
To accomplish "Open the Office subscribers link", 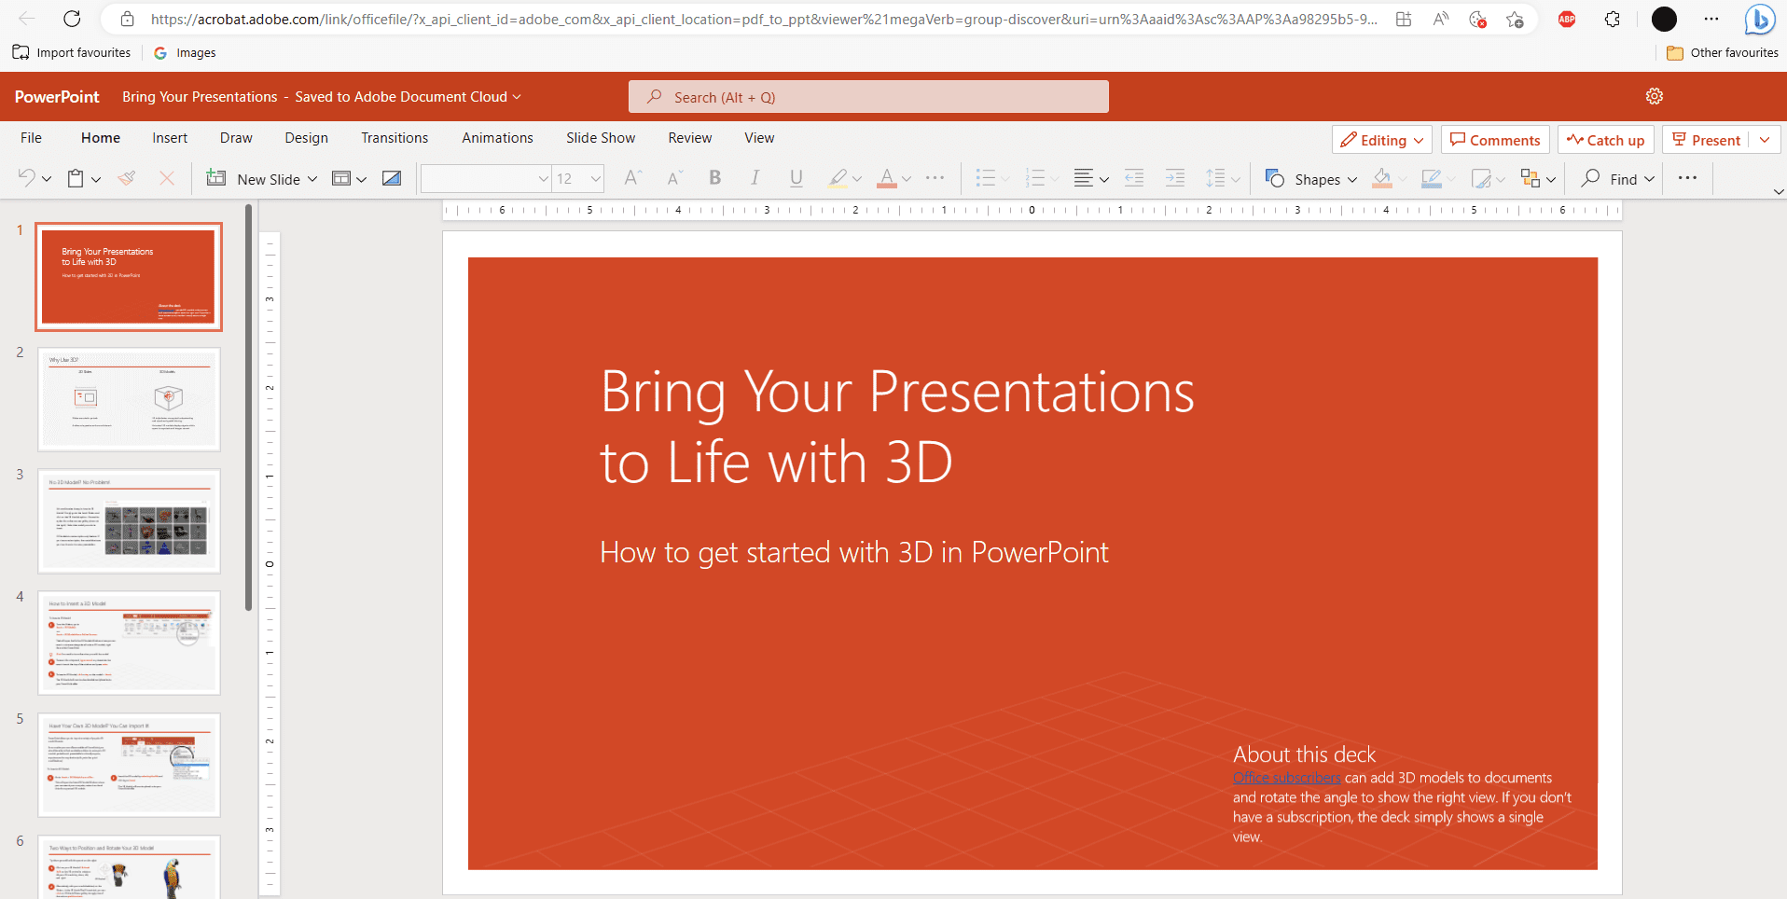I will (x=1286, y=778).
